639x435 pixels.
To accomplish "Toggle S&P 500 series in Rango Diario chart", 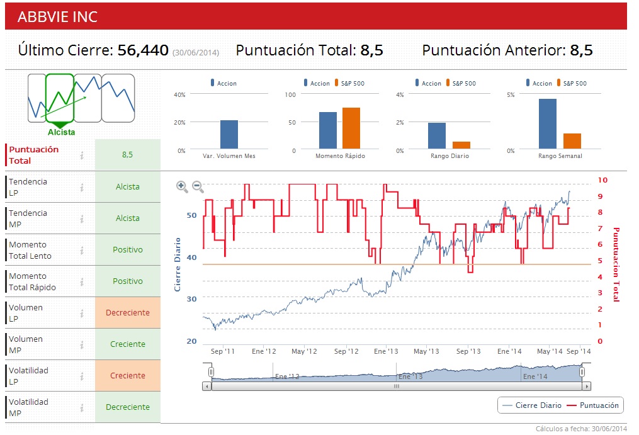I will [461, 83].
